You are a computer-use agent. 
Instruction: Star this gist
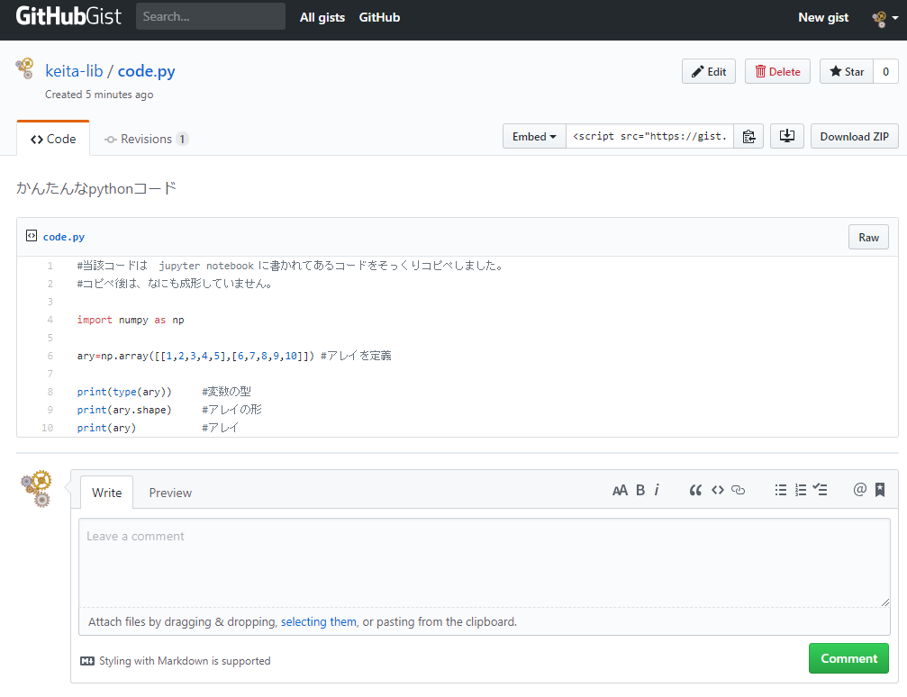[847, 72]
